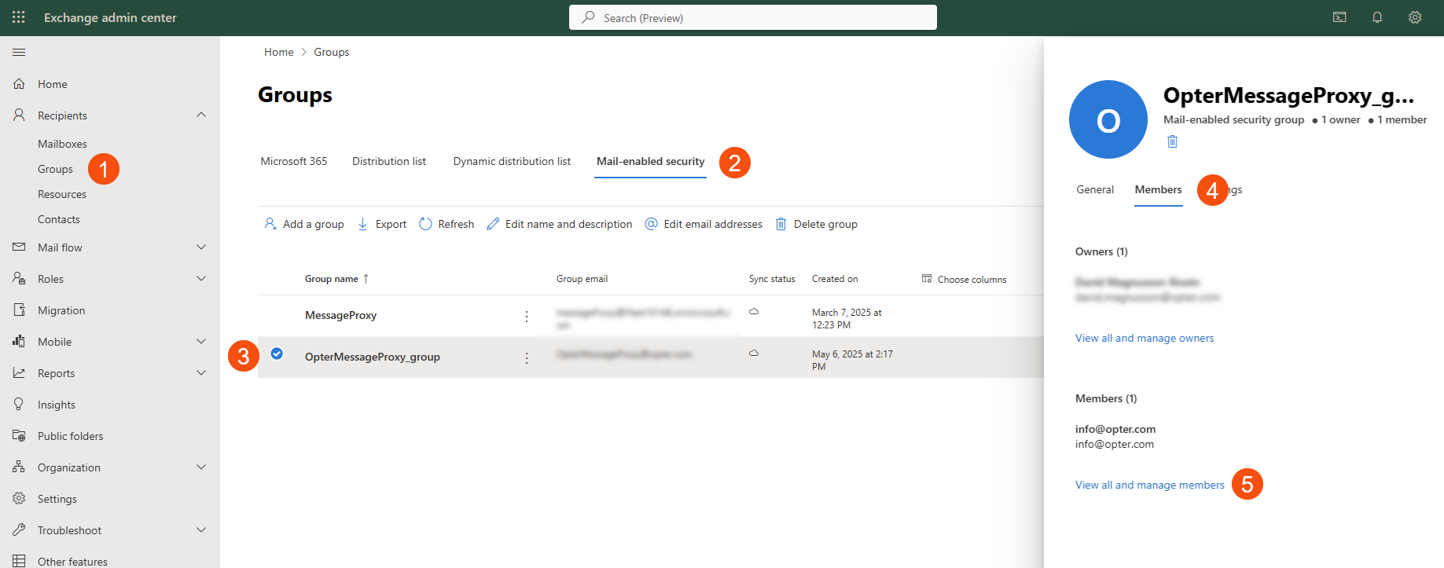Click View all and manage members
This screenshot has width=1444, height=568.
(x=1149, y=485)
